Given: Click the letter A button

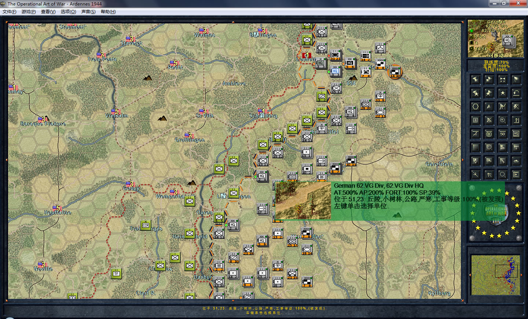Looking at the screenshot, I should 489,107.
